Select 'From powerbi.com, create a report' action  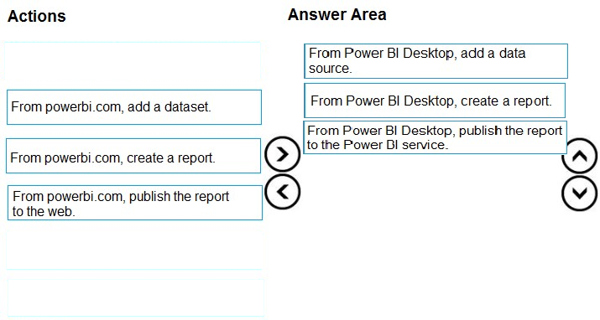[133, 156]
